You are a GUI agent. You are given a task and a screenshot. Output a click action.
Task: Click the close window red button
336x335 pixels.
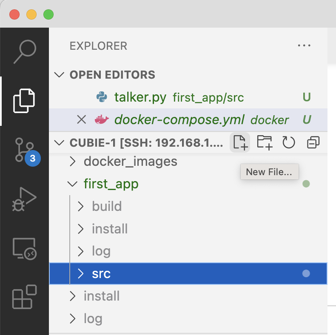coord(14,14)
